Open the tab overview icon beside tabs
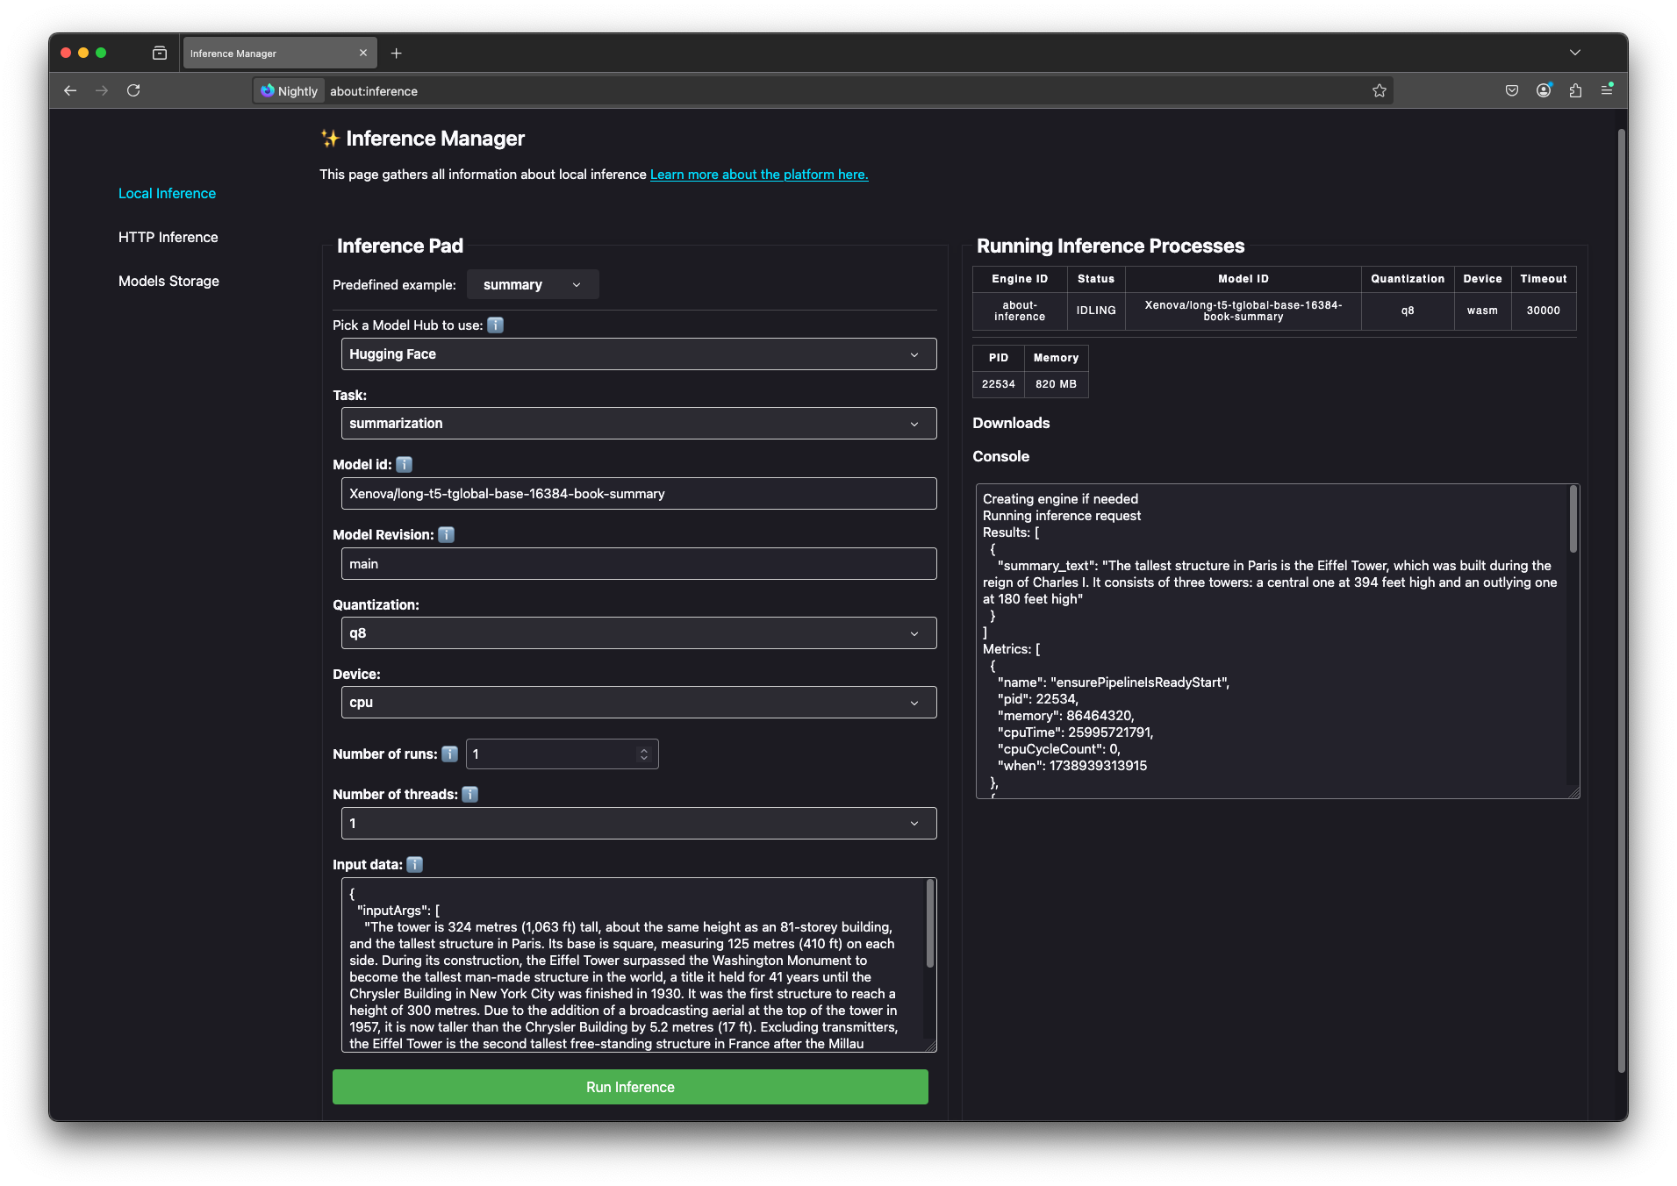This screenshot has height=1186, width=1677. point(160,53)
